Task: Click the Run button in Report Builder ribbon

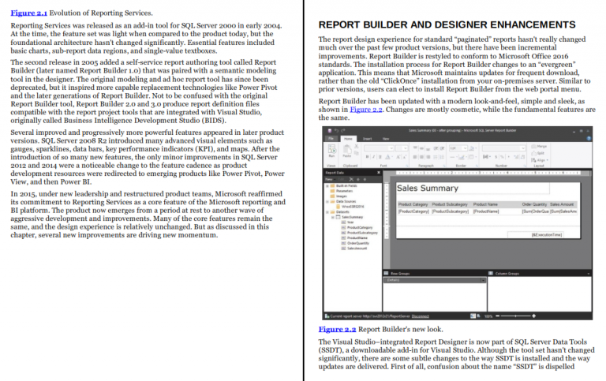Action: pyautogui.click(x=331, y=151)
